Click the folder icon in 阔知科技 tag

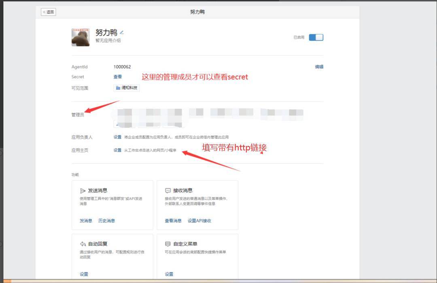click(x=118, y=88)
